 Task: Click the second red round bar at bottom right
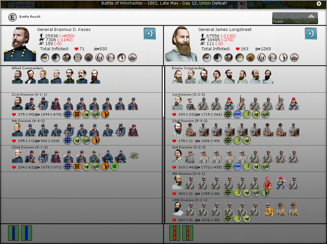[x=188, y=233]
